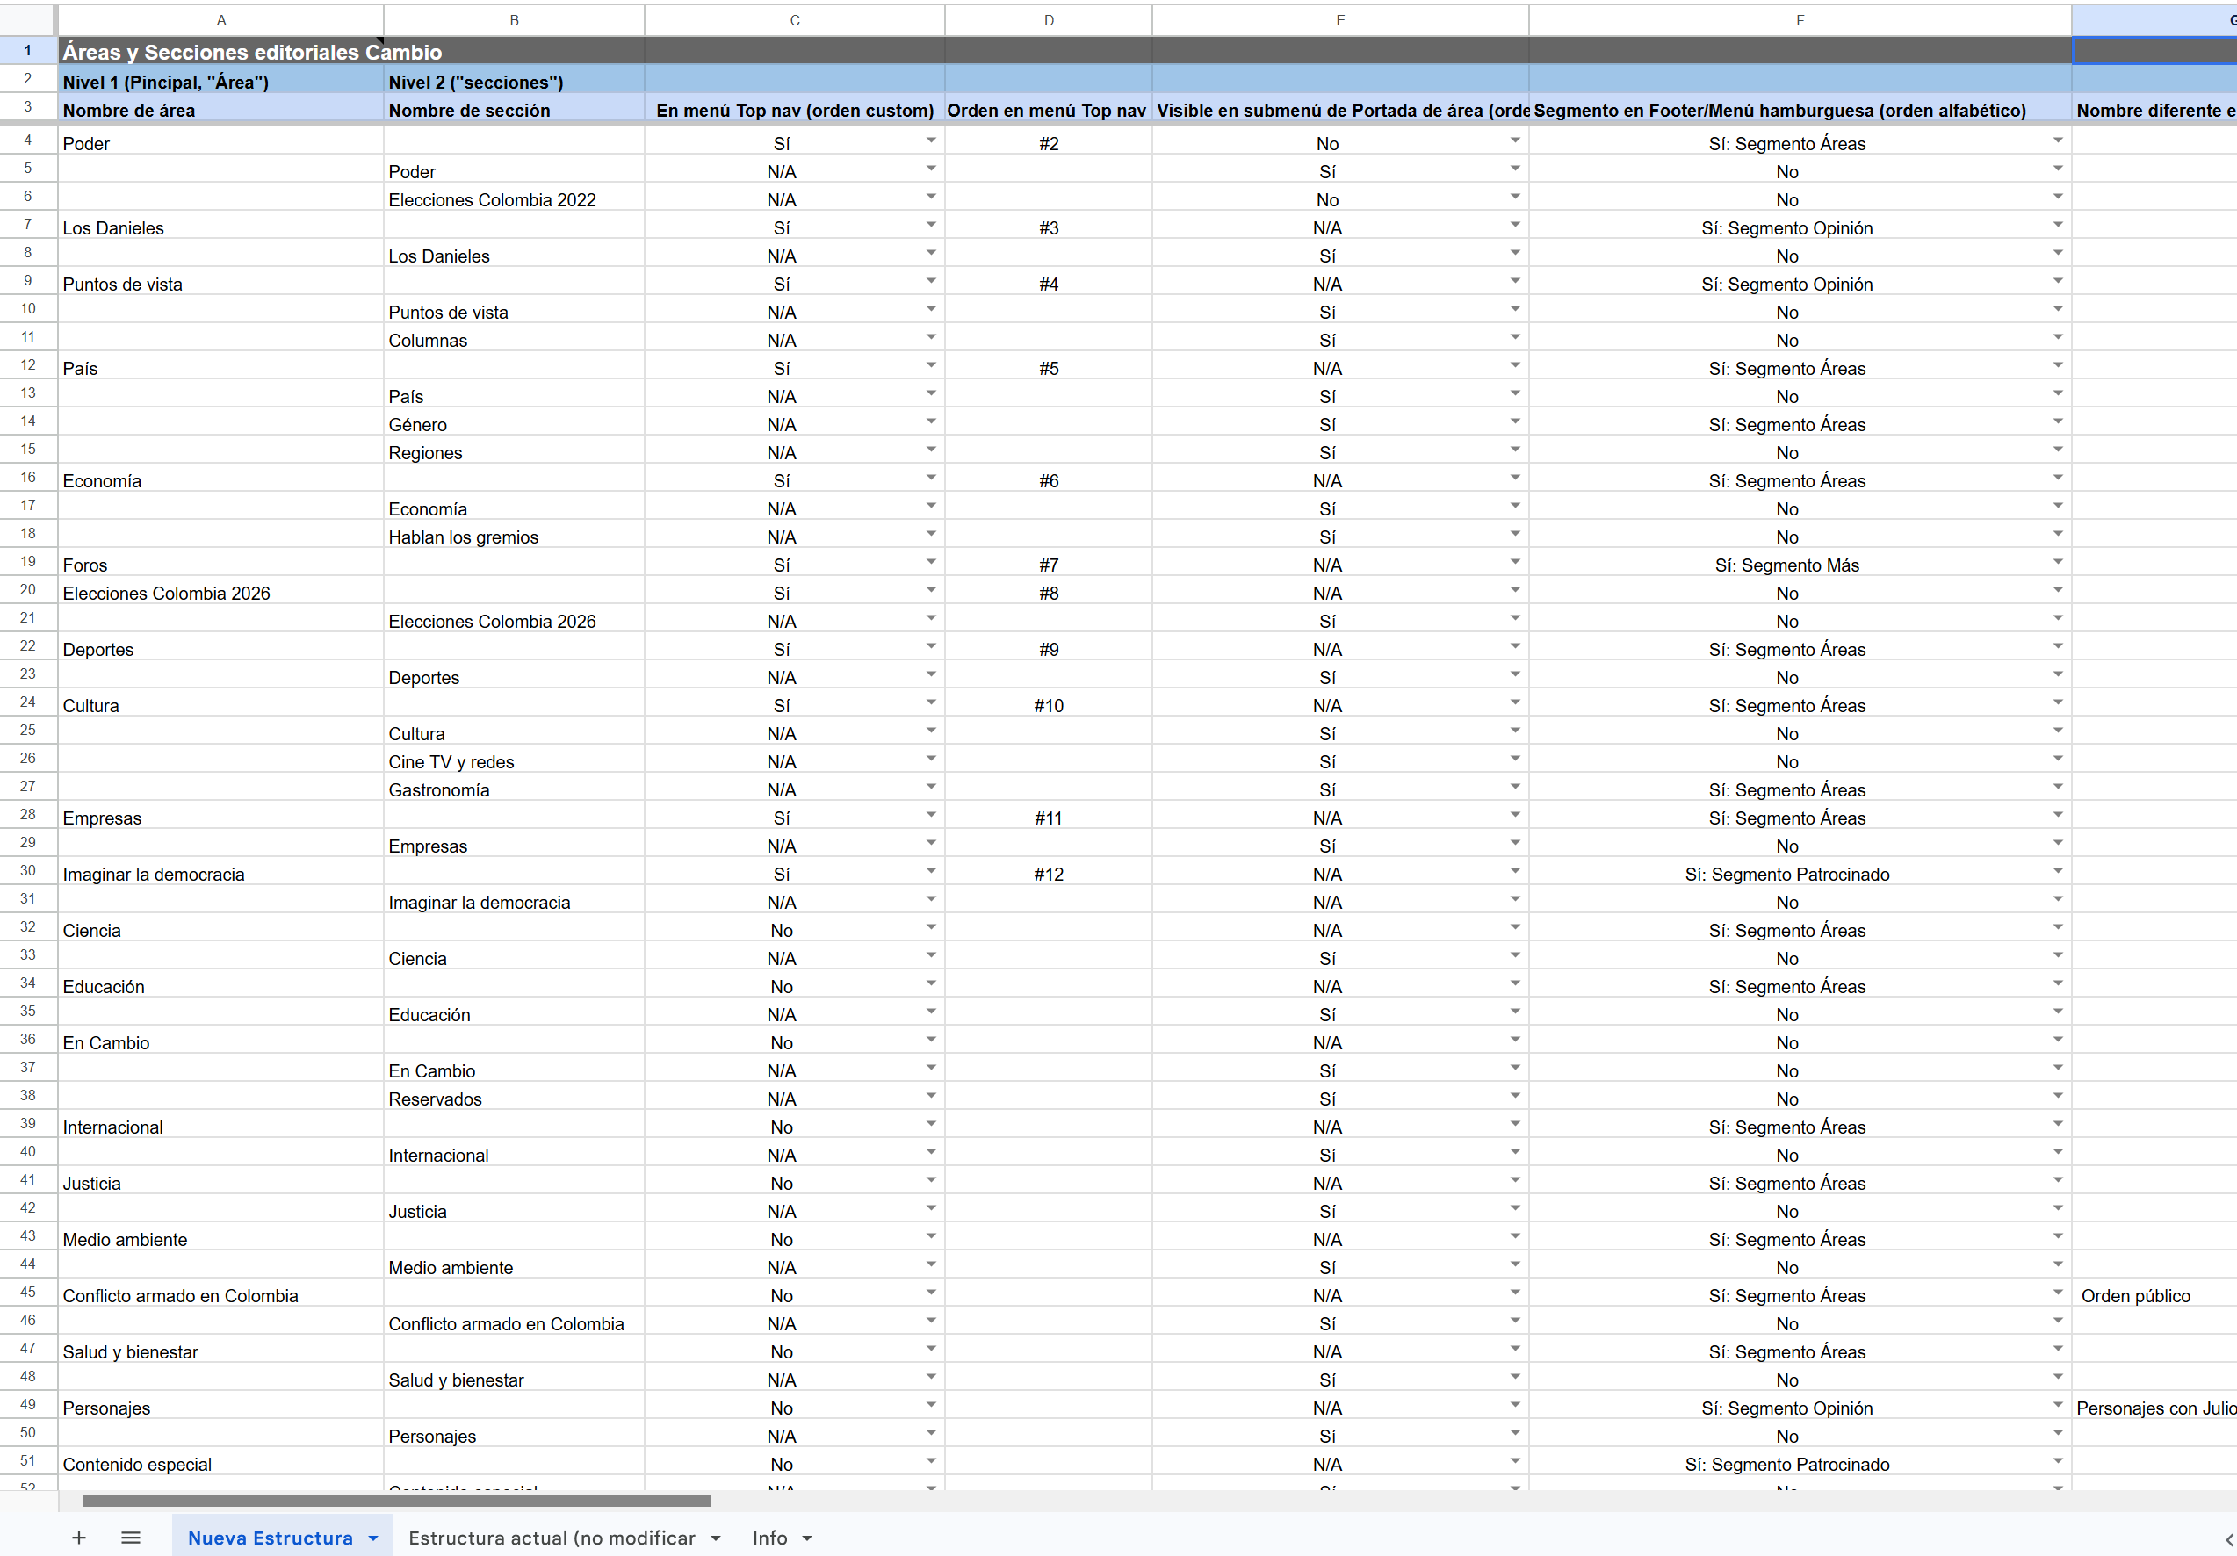Switch to Estructura actual (no modificar tab
This screenshot has width=2237, height=1556.
(552, 1538)
